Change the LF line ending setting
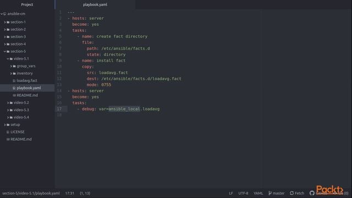Image resolution: width=352 pixels, height=198 pixels. pyautogui.click(x=231, y=193)
